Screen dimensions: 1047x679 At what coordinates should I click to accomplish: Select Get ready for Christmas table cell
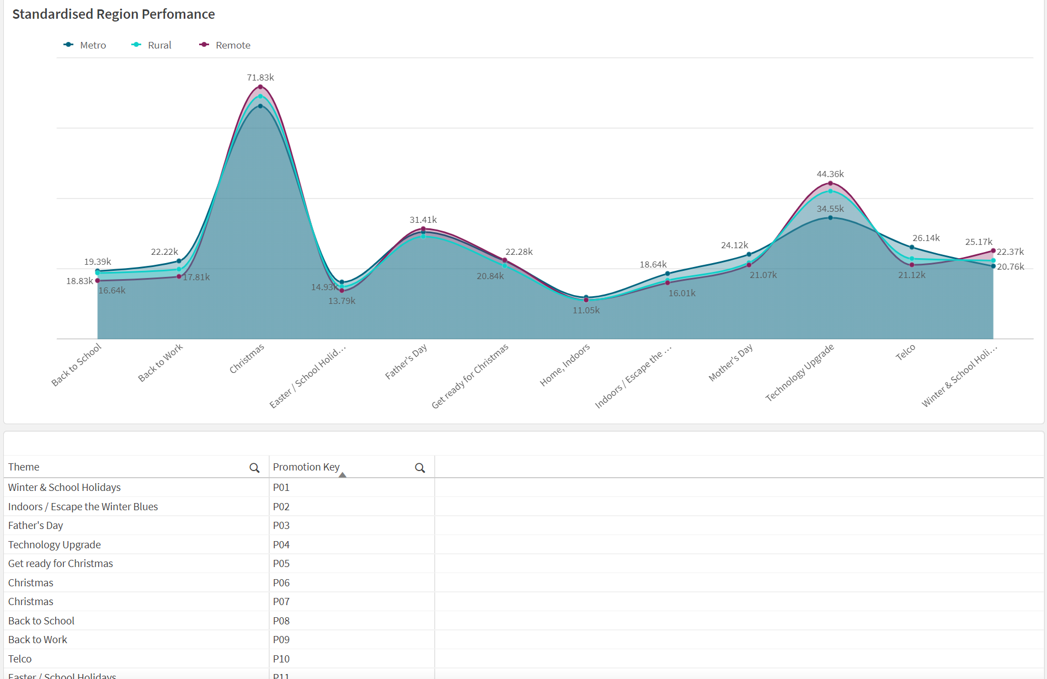60,564
